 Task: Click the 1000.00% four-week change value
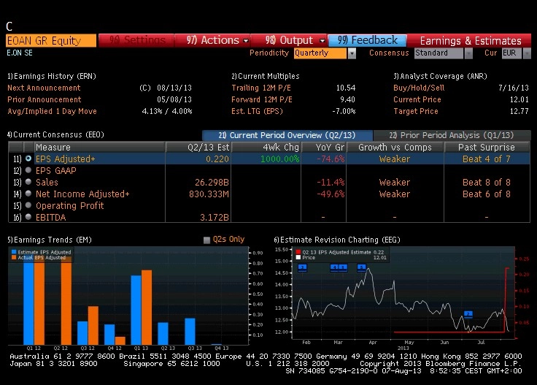279,159
